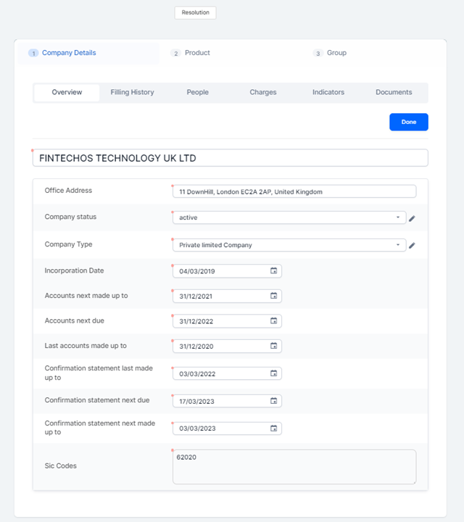Click the Office Address input field
Viewport: 464px width, 522px height.
click(294, 192)
